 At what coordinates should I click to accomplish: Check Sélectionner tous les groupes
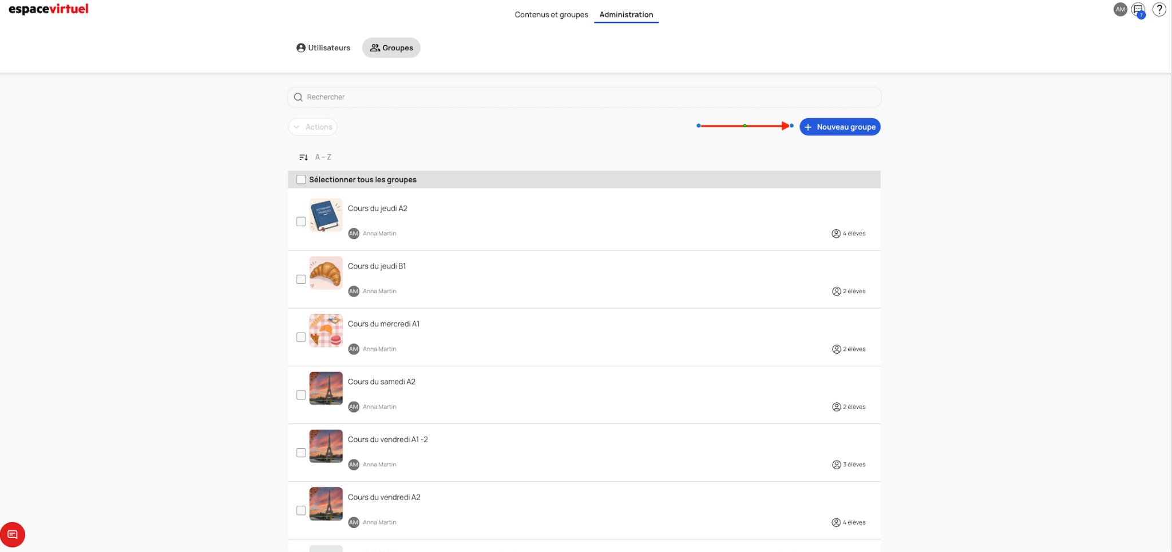coord(301,179)
